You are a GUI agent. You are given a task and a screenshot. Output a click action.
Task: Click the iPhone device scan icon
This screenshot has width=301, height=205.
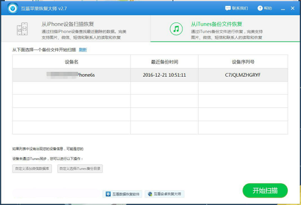pyautogui.click(x=22, y=29)
